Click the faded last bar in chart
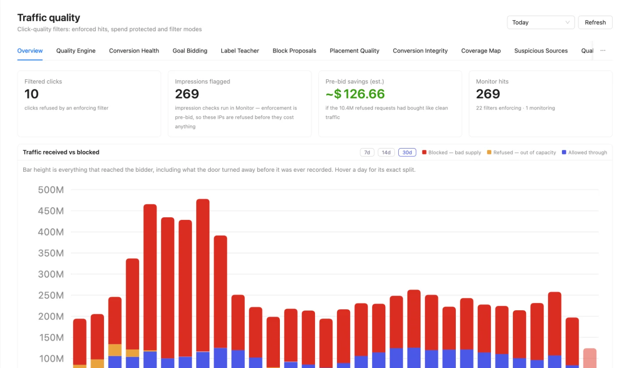Image resolution: width=619 pixels, height=368 pixels. pos(590,358)
